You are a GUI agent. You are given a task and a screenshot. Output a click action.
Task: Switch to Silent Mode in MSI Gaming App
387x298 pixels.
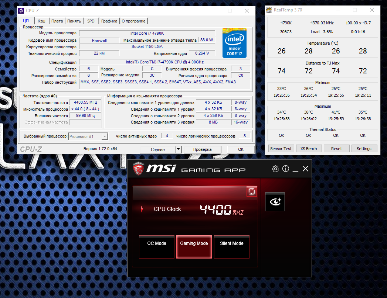coord(232,247)
